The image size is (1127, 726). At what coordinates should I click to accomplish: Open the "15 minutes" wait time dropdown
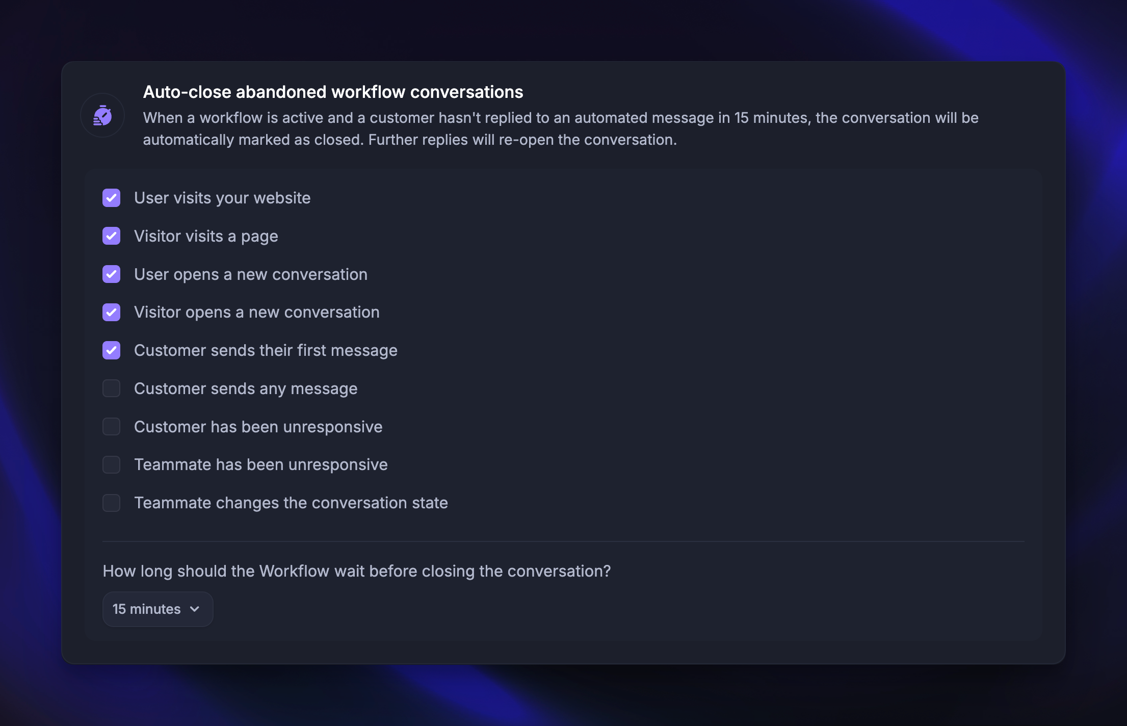click(x=158, y=609)
